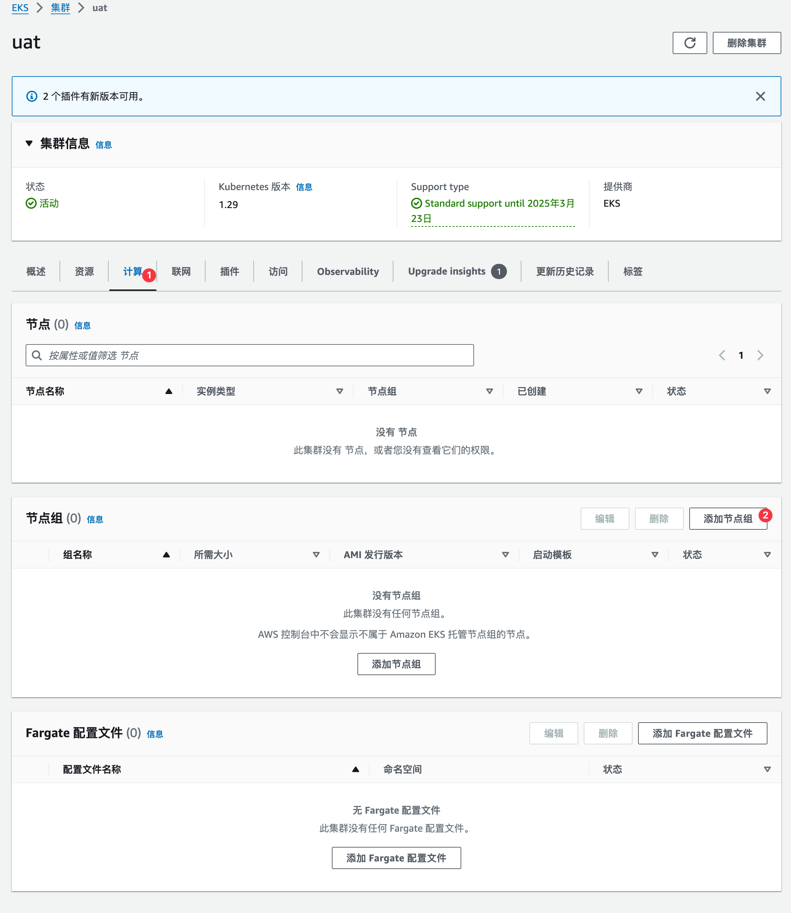Select the 计算 tab
Viewport: 791px width, 913px height.
(x=133, y=272)
